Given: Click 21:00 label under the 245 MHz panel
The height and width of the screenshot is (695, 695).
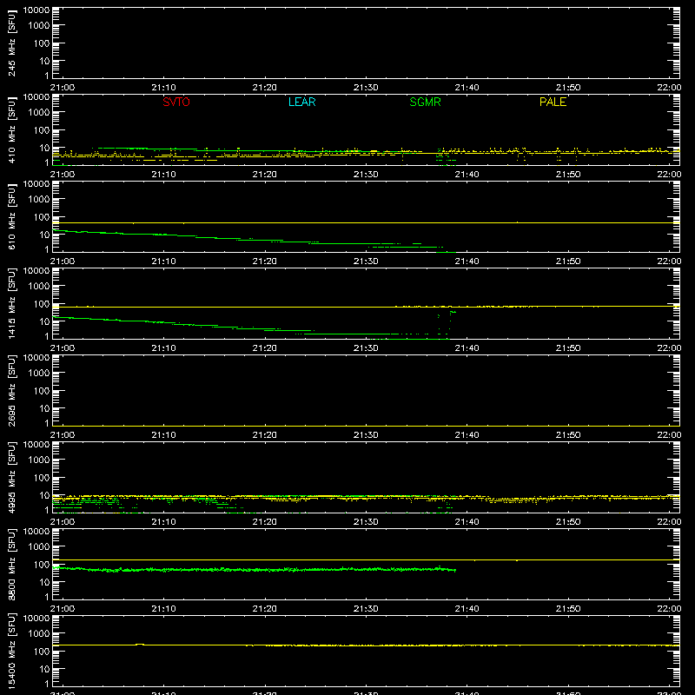Looking at the screenshot, I should (63, 88).
